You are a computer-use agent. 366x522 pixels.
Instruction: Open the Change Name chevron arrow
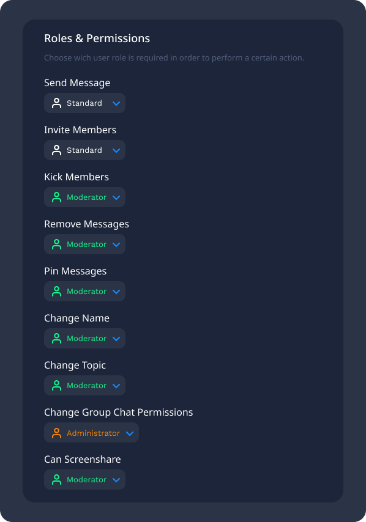coord(116,339)
